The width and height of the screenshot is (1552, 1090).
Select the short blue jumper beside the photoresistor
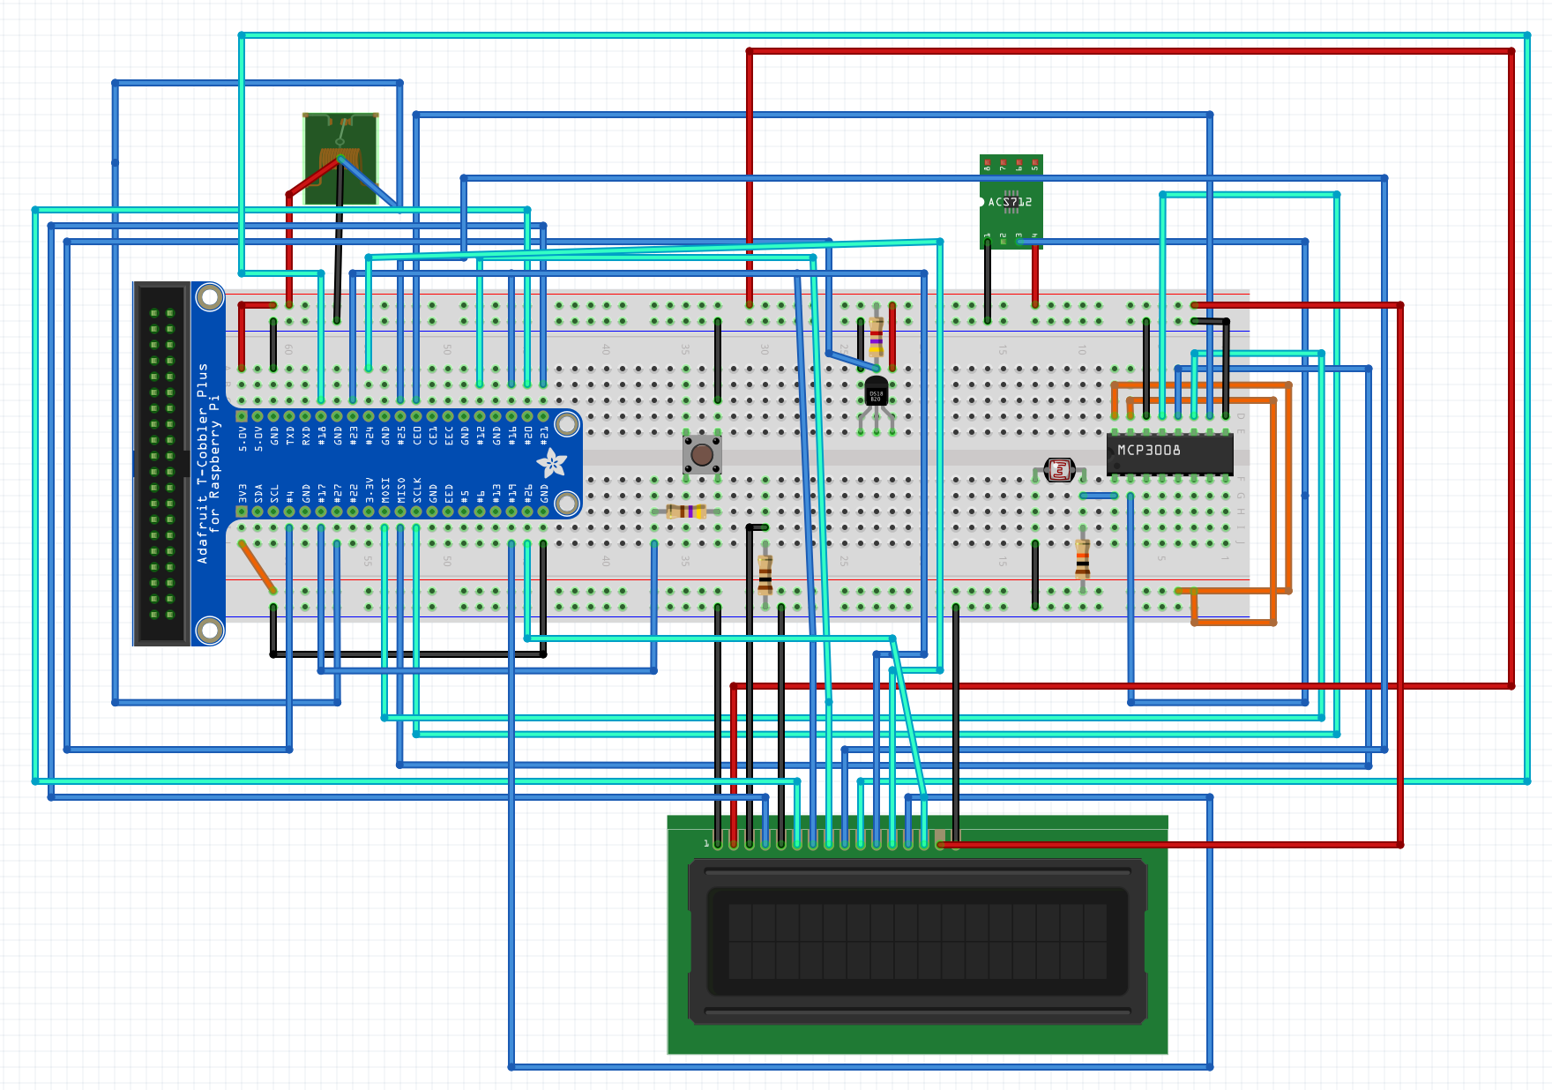pos(1099,496)
